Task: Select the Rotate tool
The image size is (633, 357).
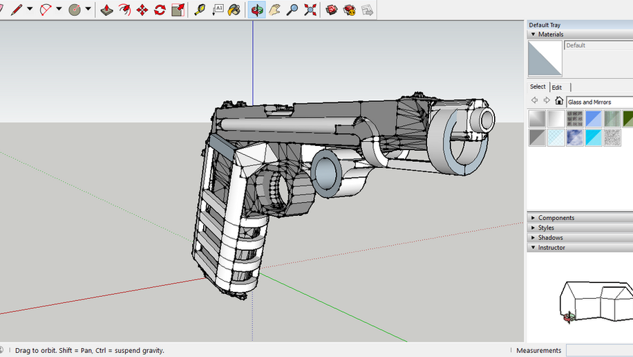Action: click(160, 10)
